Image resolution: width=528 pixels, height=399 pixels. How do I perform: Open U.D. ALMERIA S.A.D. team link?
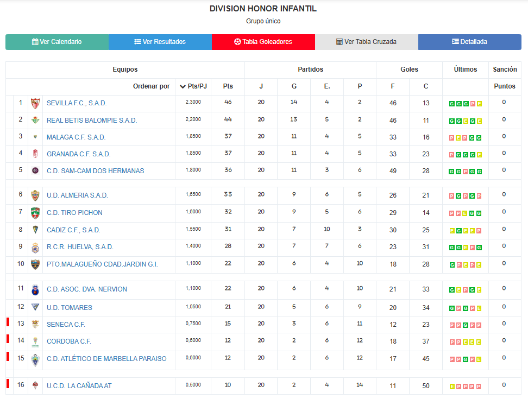[77, 195]
